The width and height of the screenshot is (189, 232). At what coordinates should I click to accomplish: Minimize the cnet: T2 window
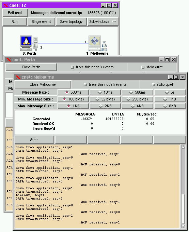[x=103, y=5]
